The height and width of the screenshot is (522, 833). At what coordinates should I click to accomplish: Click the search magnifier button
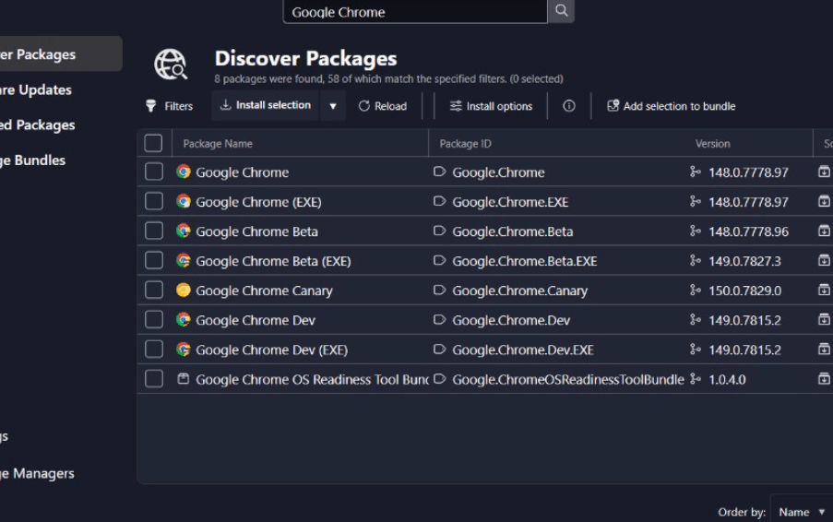[561, 11]
